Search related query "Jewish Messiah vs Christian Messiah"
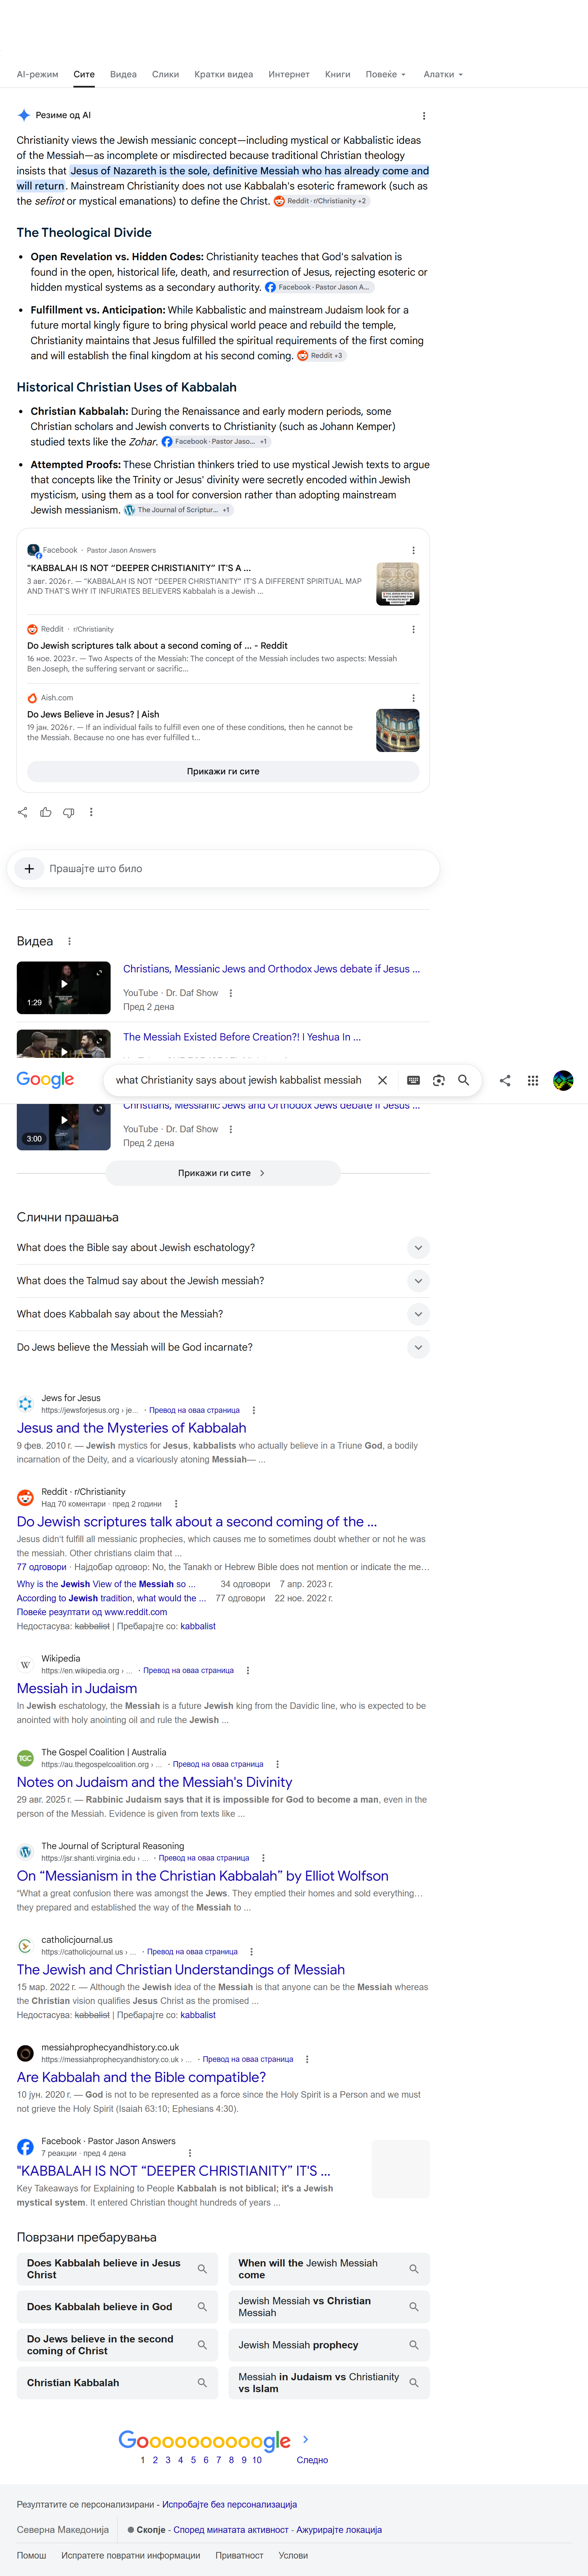Image resolution: width=588 pixels, height=2576 pixels. coord(329,2307)
